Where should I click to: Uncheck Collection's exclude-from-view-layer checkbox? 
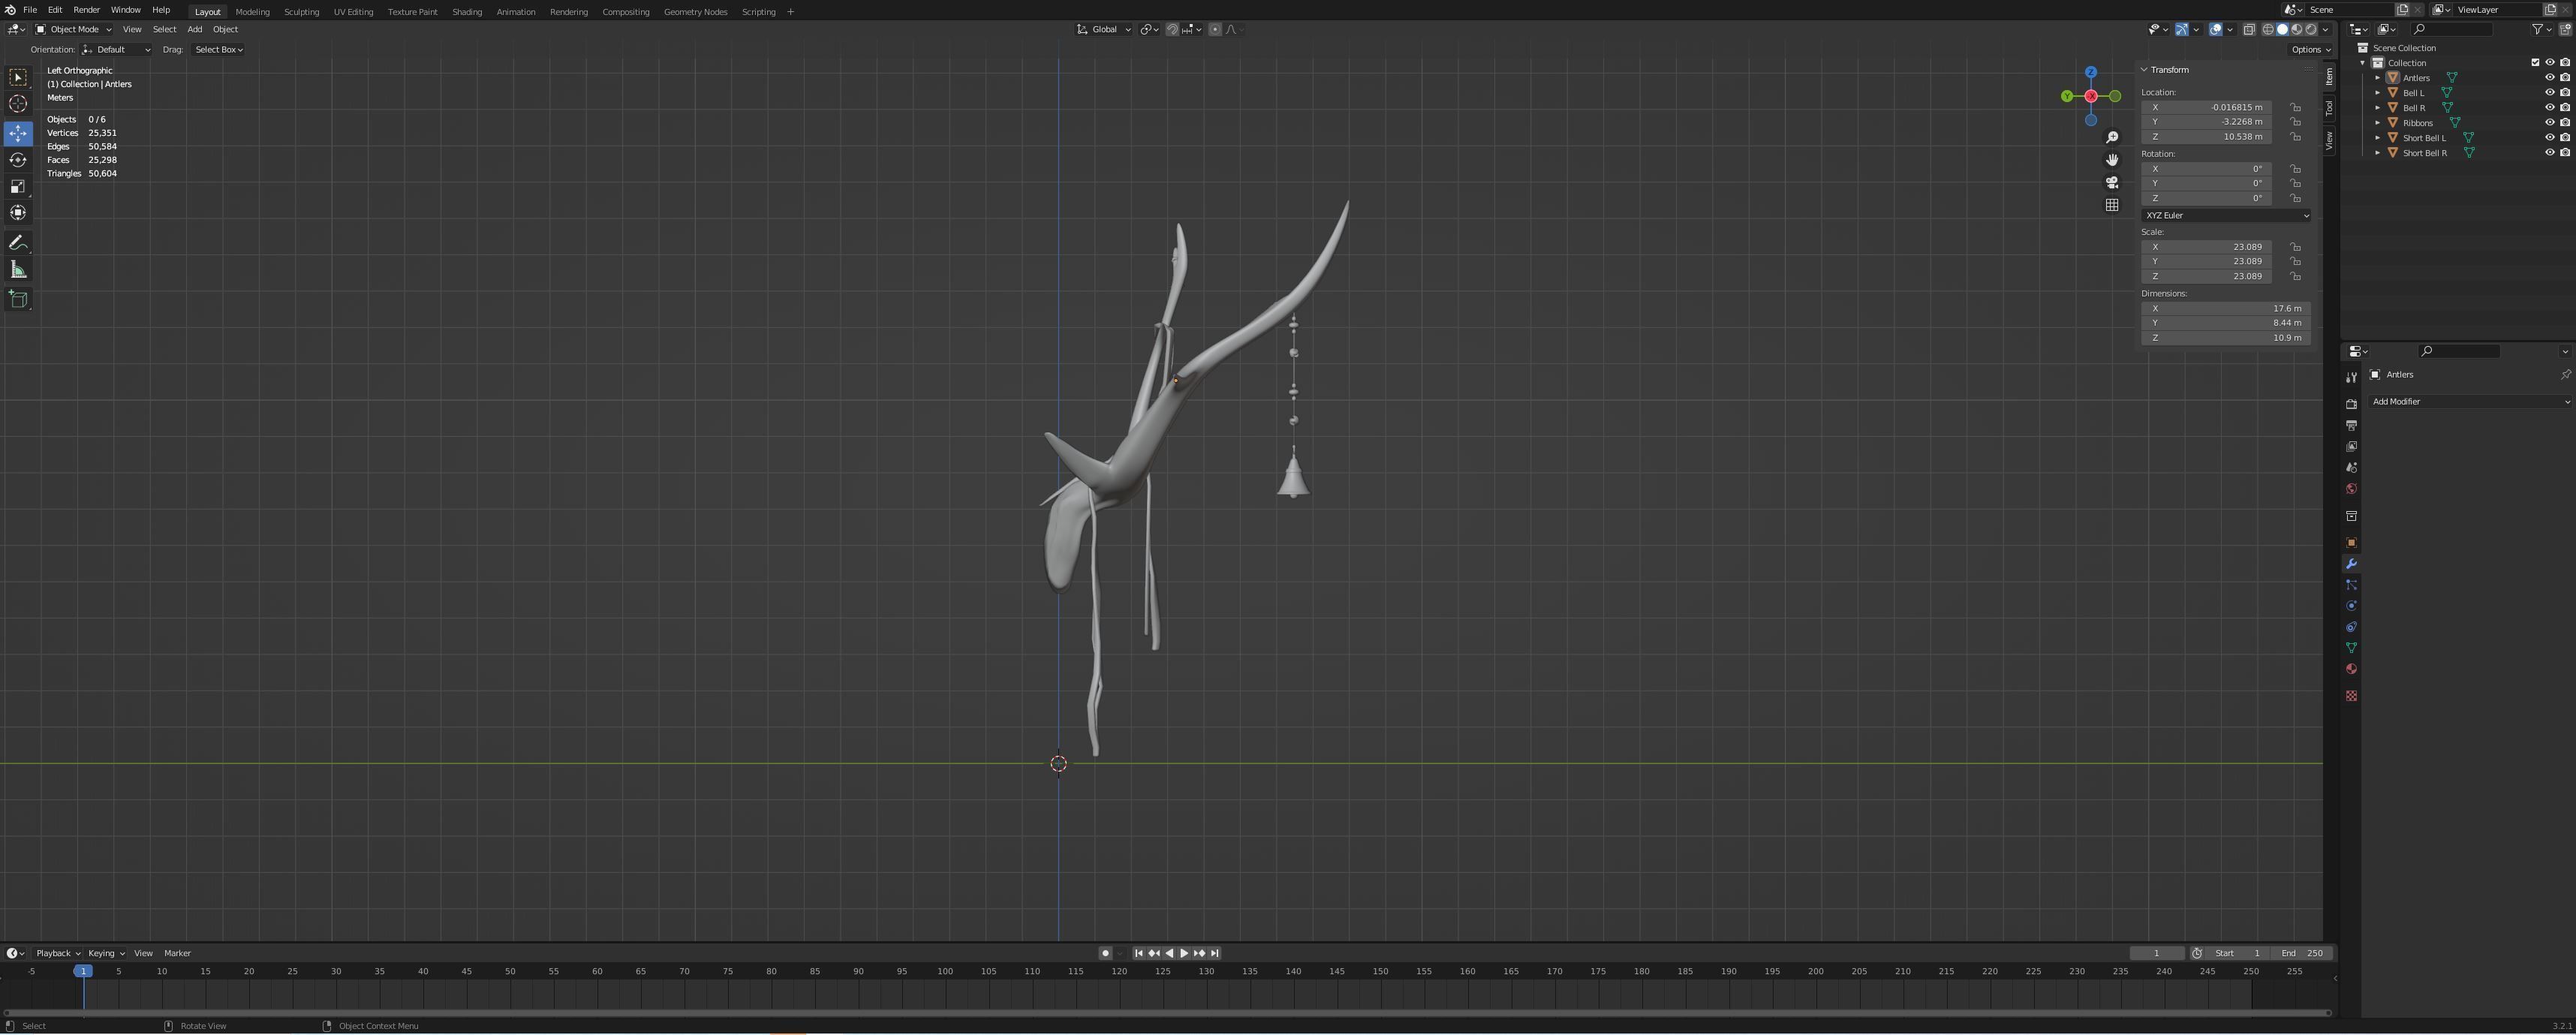pos(2535,63)
